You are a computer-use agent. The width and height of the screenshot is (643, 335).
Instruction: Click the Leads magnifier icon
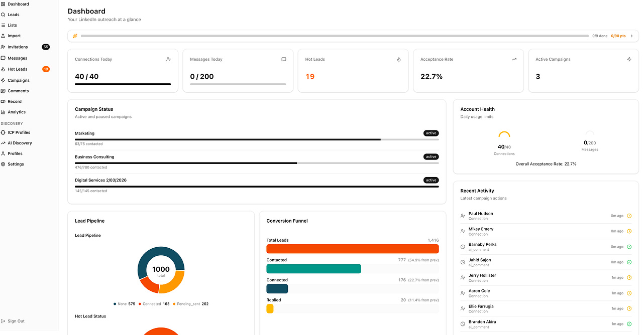point(3,15)
